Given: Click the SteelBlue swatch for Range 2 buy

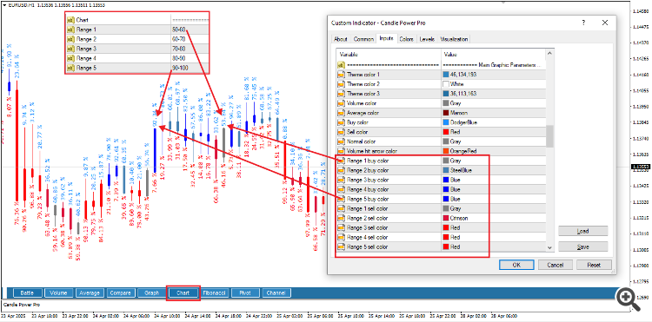Looking at the screenshot, I should 446,170.
